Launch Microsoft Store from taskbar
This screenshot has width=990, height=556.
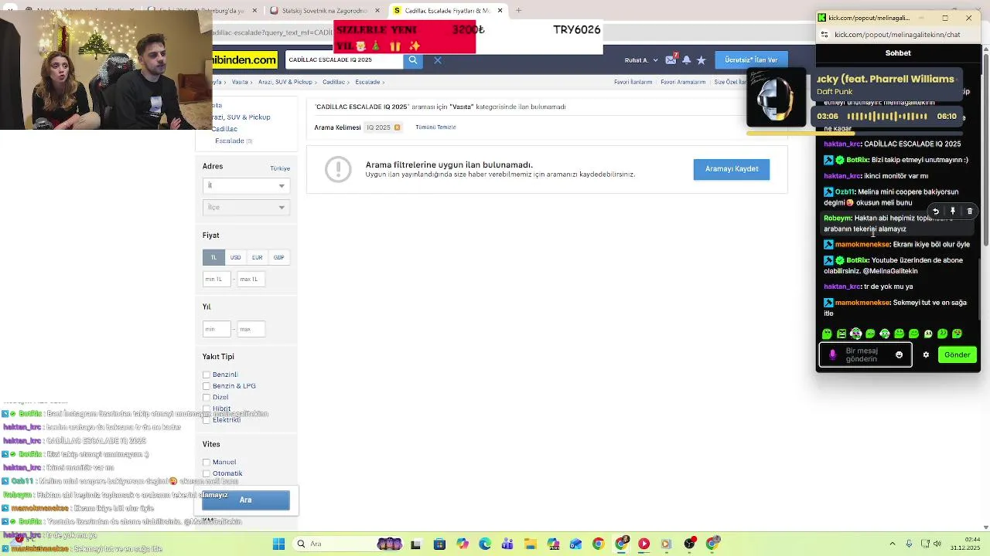439,544
